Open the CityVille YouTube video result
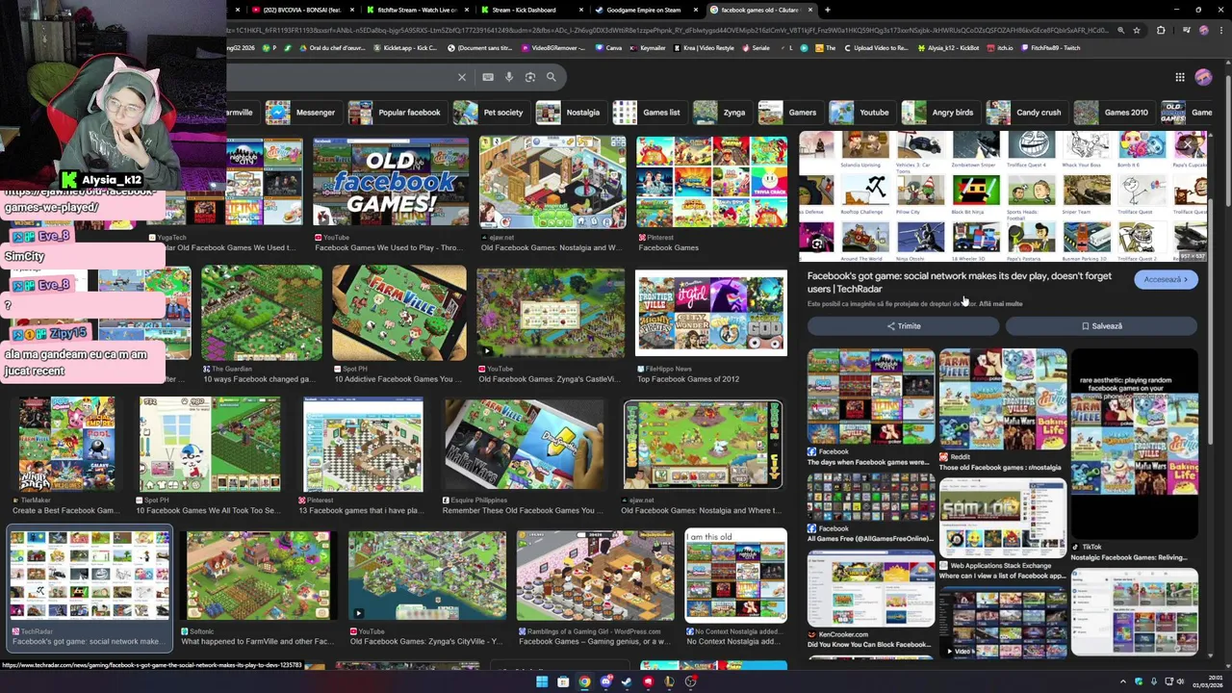The height and width of the screenshot is (693, 1232). tap(426, 575)
